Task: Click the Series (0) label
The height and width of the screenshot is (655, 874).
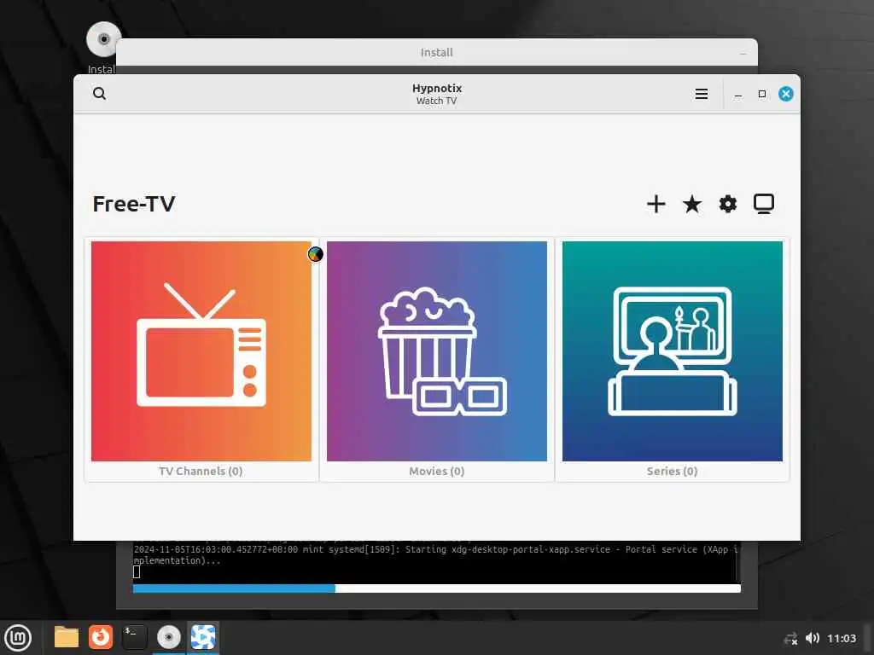Action: [673, 471]
